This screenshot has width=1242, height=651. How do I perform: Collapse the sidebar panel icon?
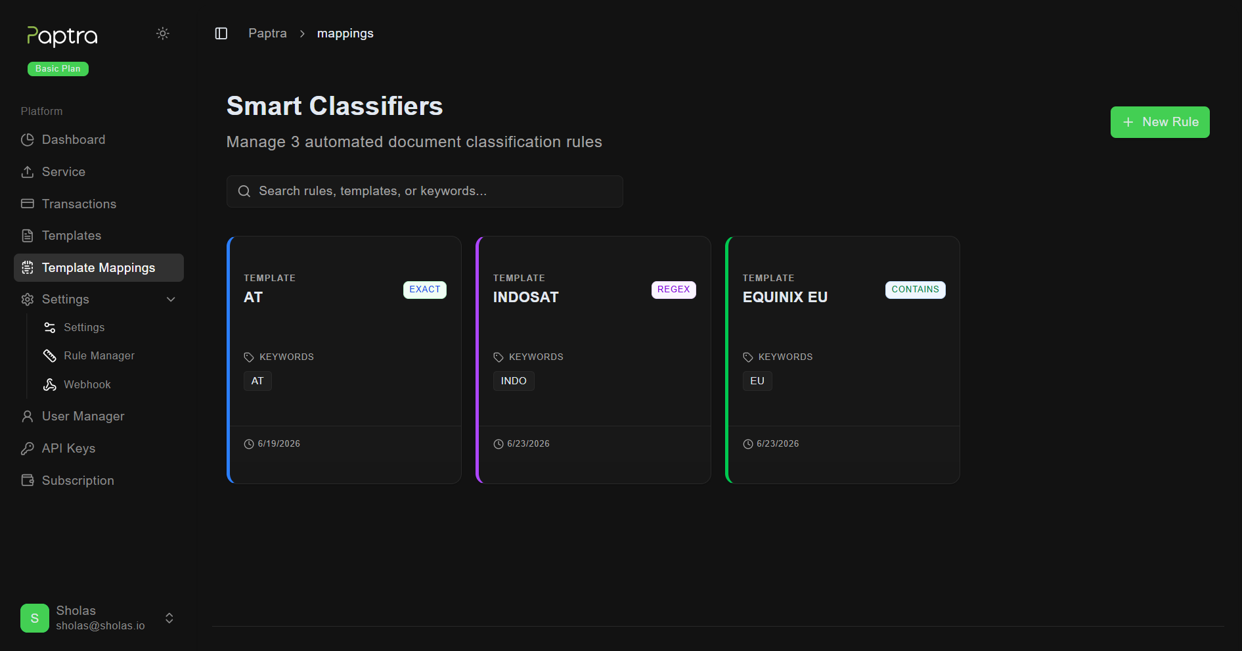pos(221,34)
